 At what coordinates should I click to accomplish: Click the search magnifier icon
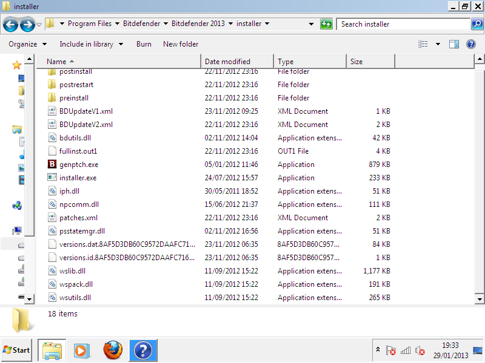point(477,24)
